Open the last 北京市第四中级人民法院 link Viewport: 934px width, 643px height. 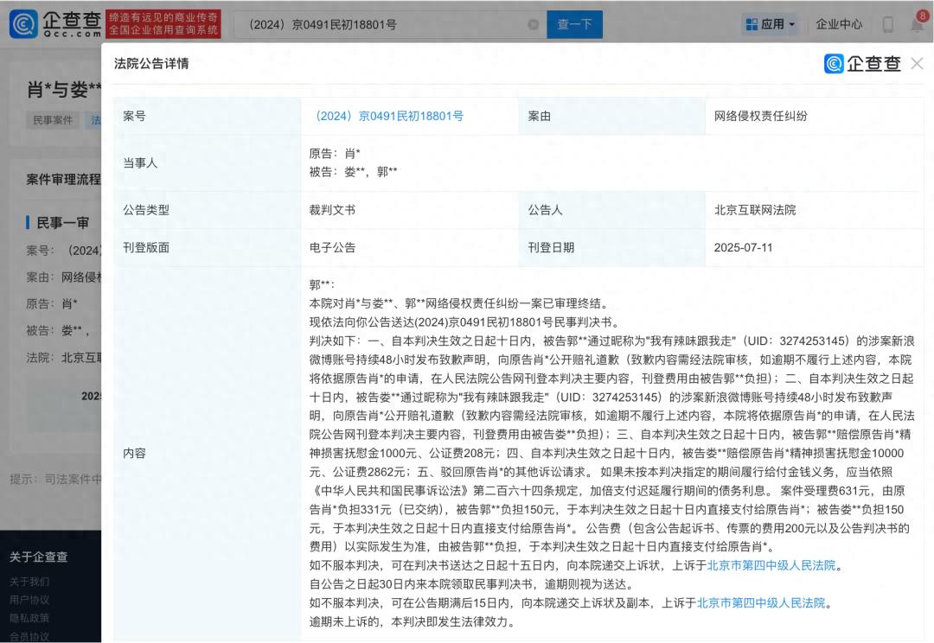[x=761, y=602]
